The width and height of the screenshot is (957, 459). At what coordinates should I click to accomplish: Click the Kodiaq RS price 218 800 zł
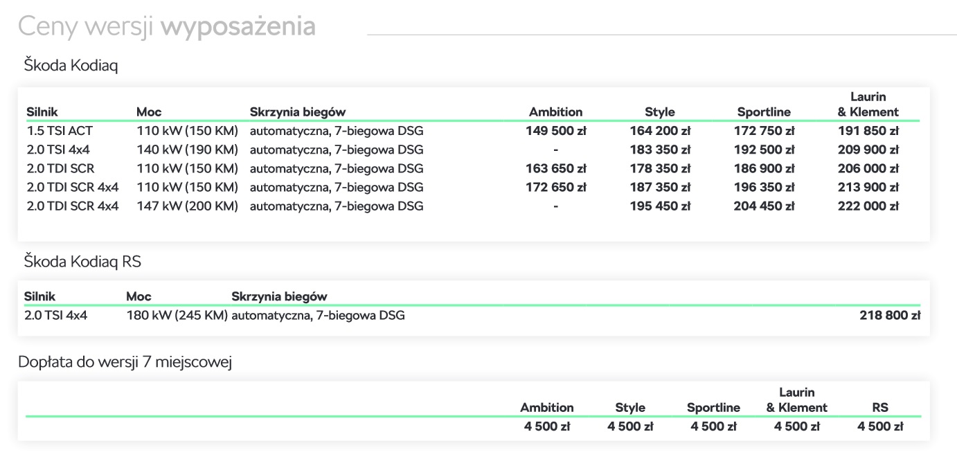coord(890,316)
